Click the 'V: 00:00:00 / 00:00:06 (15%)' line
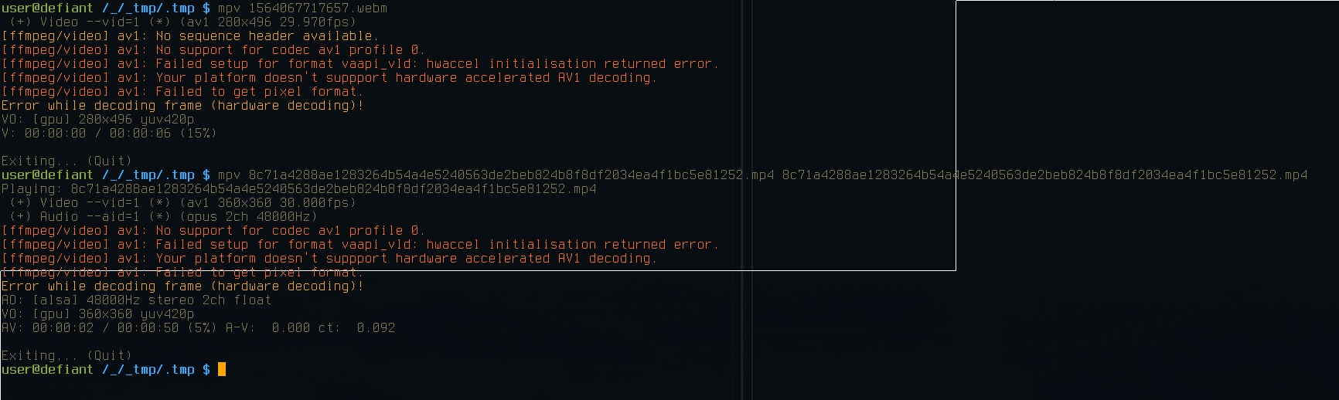This screenshot has width=1339, height=400. pyautogui.click(x=109, y=133)
